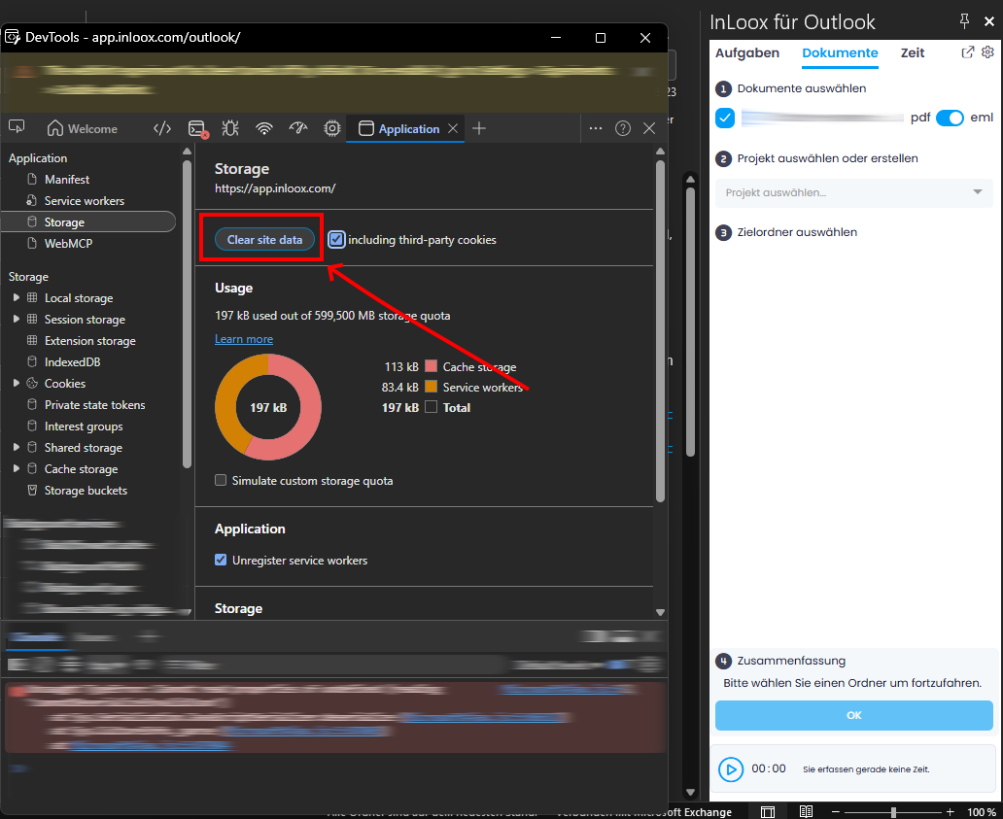The image size is (1003, 819).
Task: Open the Memory chip icon panel
Action: coord(332,128)
